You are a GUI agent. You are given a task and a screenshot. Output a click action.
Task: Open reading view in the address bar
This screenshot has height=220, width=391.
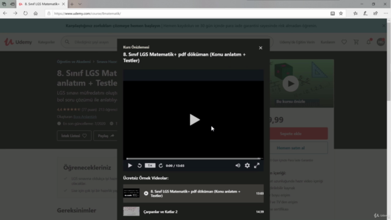pos(332,13)
